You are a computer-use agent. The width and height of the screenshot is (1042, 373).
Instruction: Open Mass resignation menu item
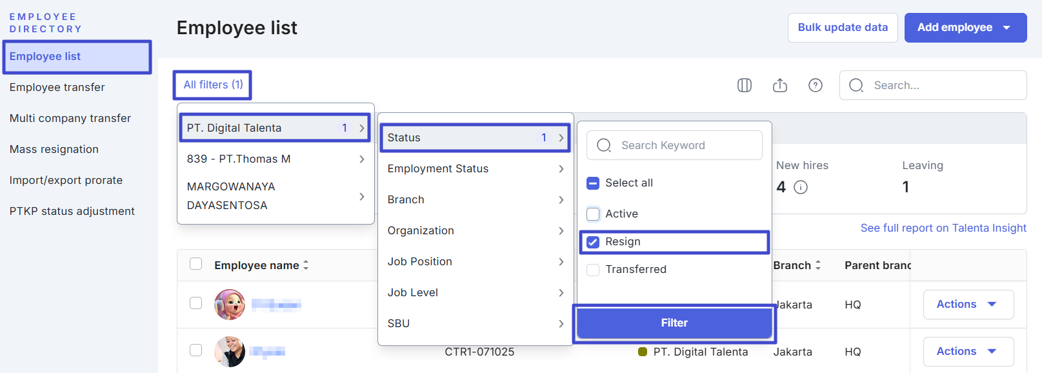pos(54,149)
